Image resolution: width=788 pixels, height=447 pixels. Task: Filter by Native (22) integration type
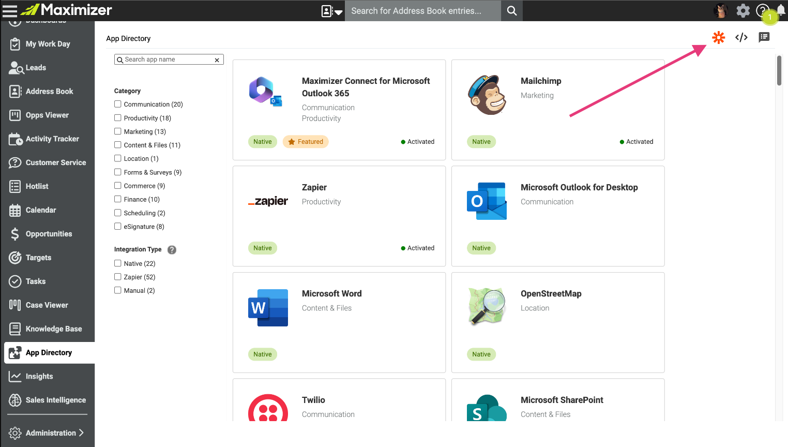click(118, 263)
